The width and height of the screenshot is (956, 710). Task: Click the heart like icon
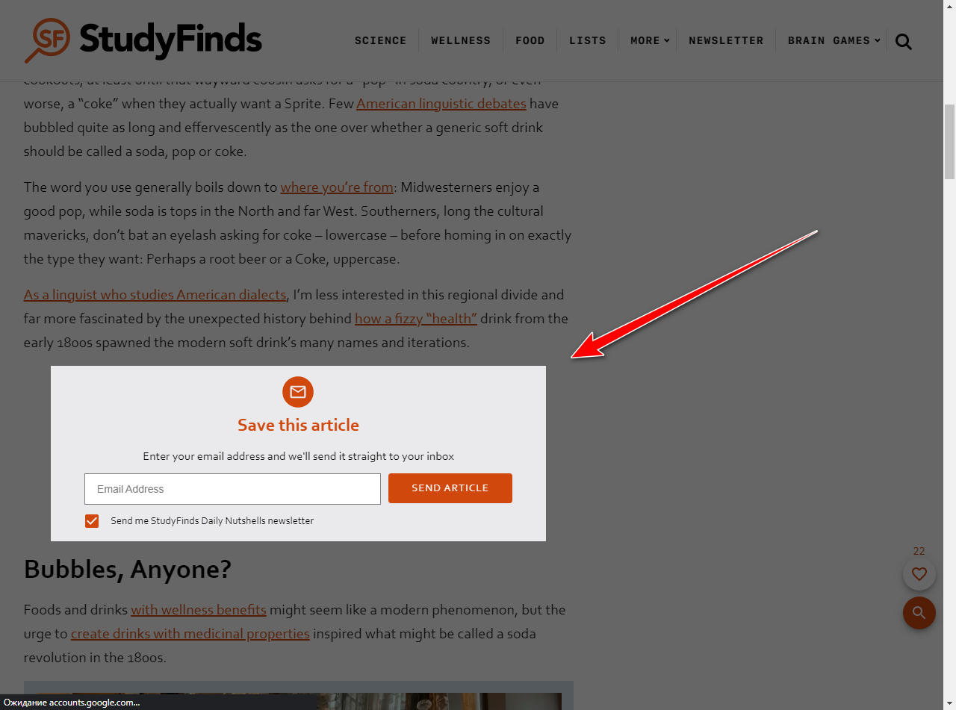click(919, 574)
